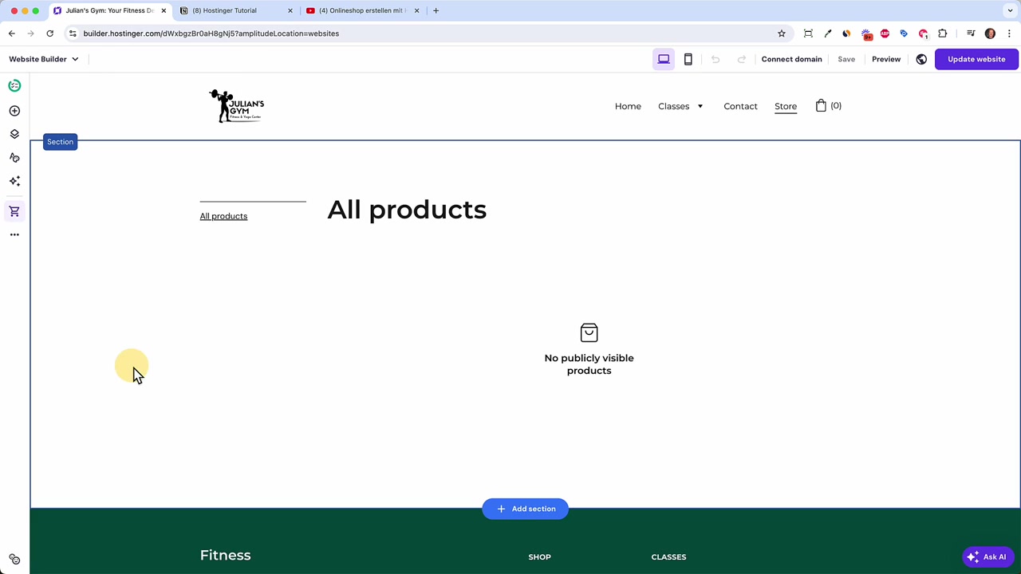
Task: Go to the Store nav item
Action: [x=786, y=106]
